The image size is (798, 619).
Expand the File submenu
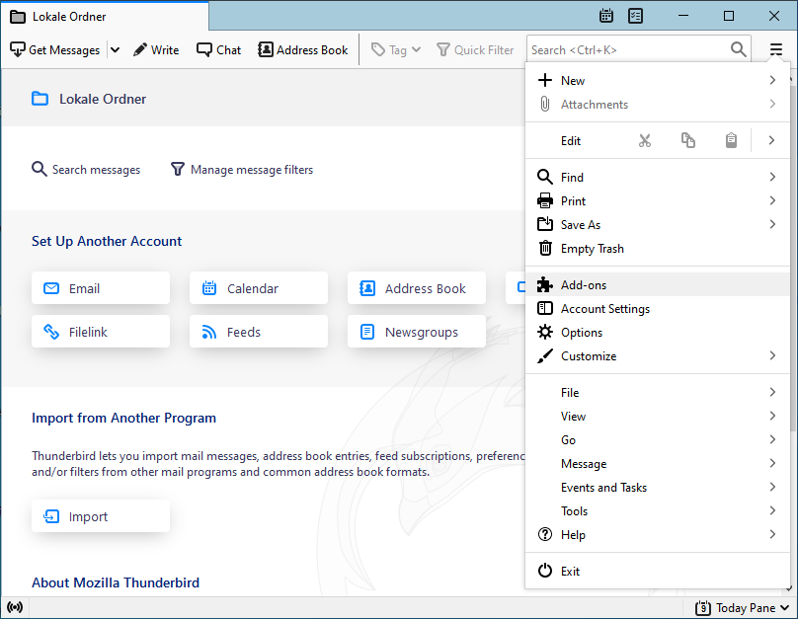pos(657,393)
